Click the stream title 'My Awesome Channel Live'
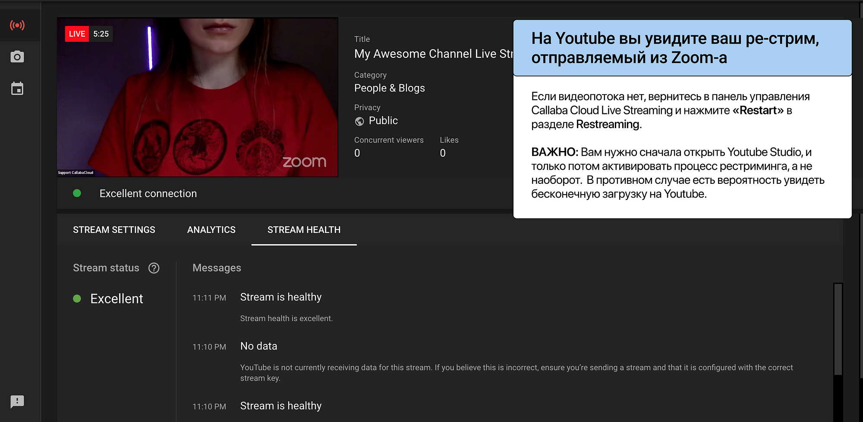This screenshot has width=863, height=422. (x=433, y=54)
